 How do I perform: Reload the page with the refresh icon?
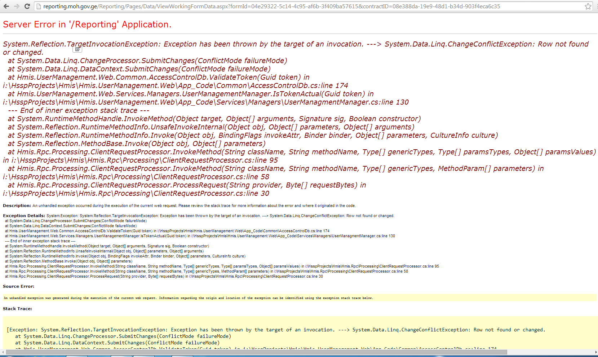click(27, 6)
